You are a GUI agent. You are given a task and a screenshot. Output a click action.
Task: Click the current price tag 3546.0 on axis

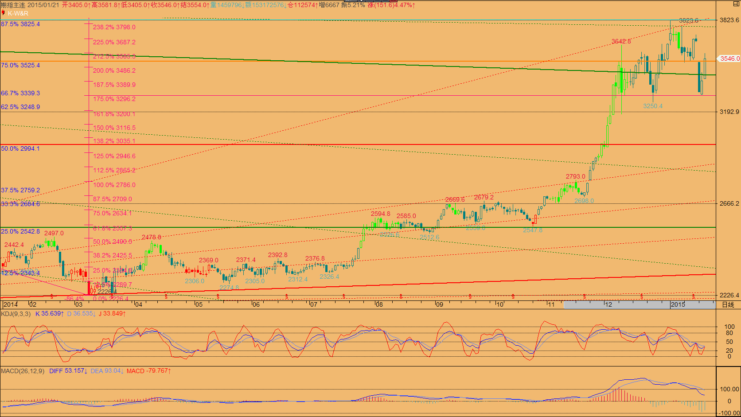(729, 58)
